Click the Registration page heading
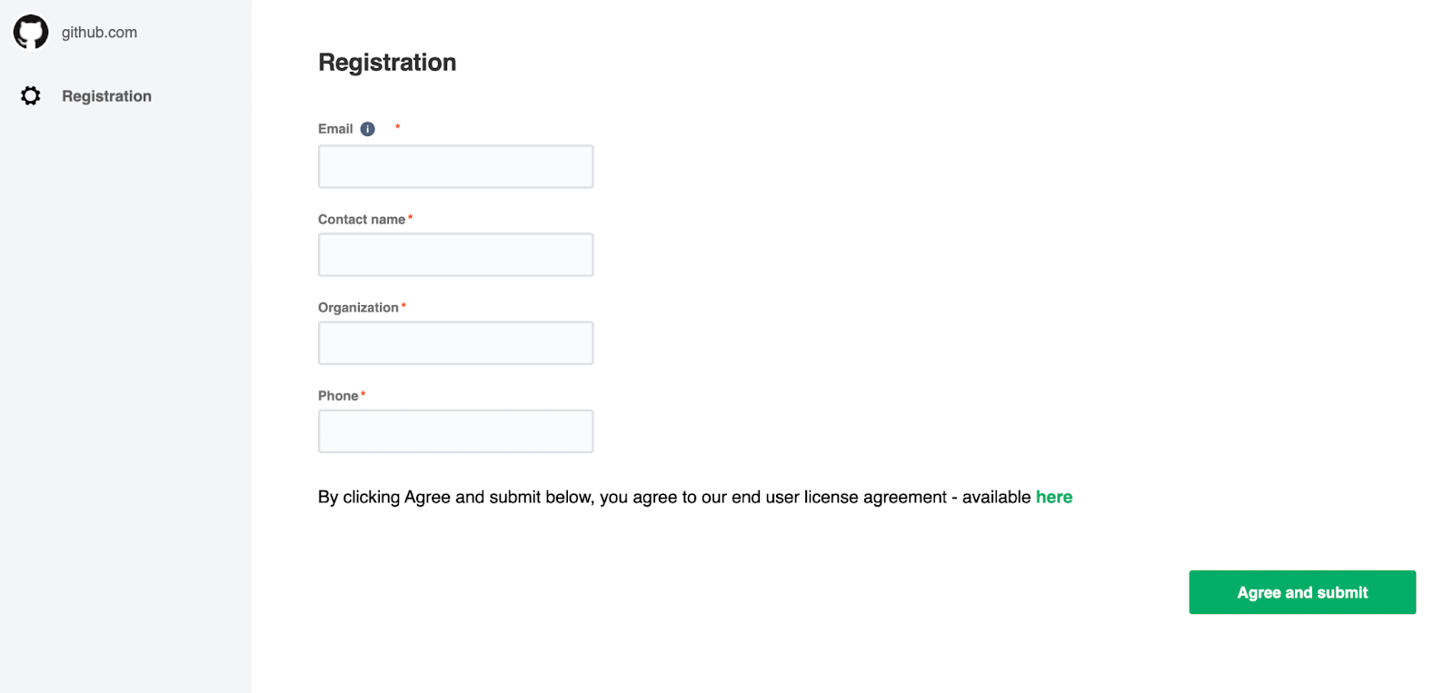The width and height of the screenshot is (1454, 693). click(387, 62)
